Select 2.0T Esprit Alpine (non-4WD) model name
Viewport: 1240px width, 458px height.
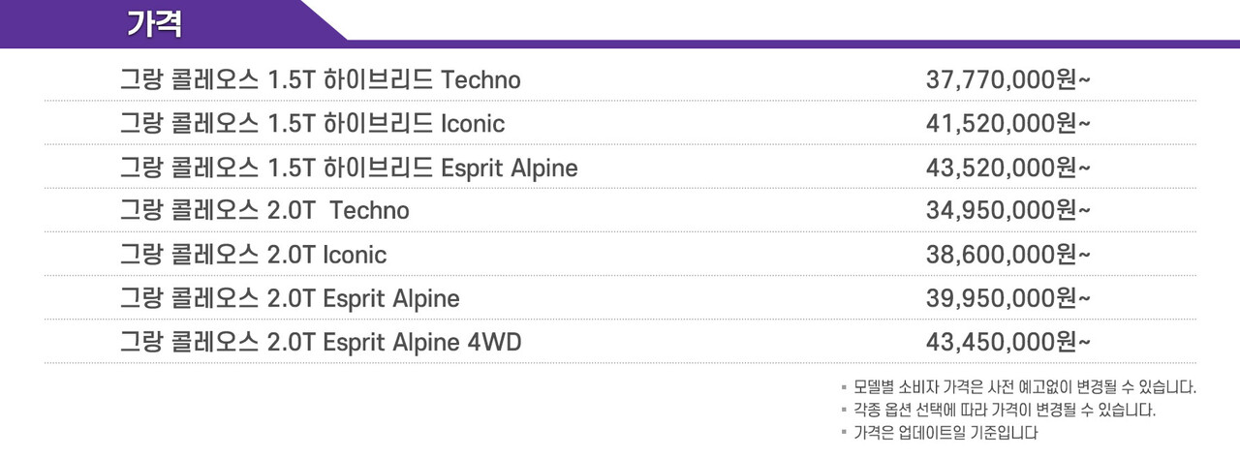coord(289,297)
